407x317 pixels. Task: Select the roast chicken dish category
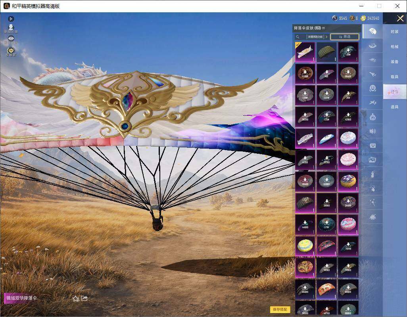[372, 217]
